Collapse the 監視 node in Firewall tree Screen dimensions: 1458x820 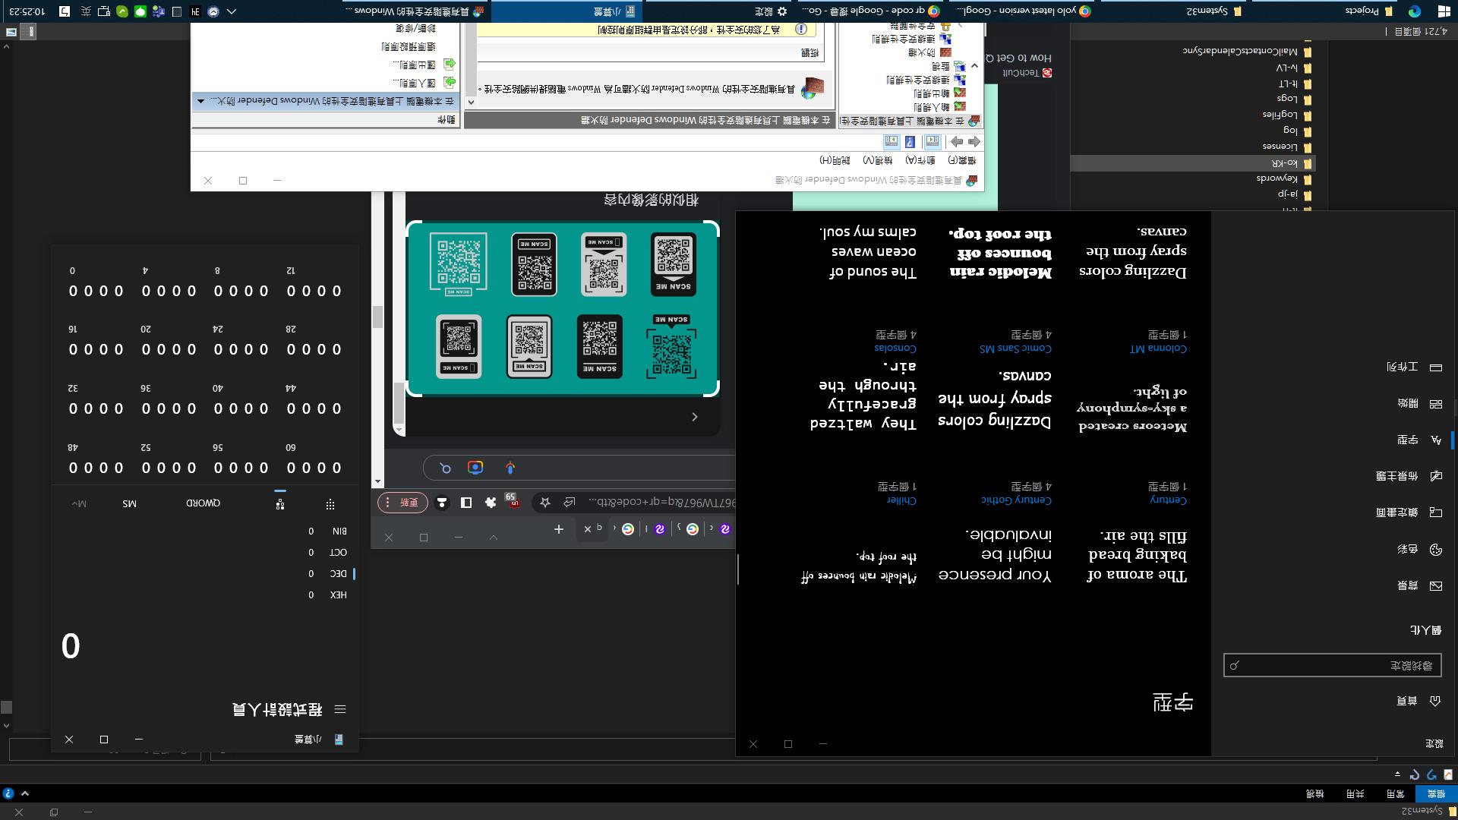(x=975, y=66)
